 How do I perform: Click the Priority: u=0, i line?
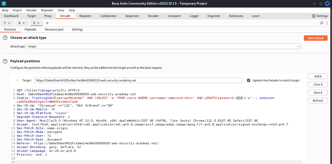click(32, 155)
